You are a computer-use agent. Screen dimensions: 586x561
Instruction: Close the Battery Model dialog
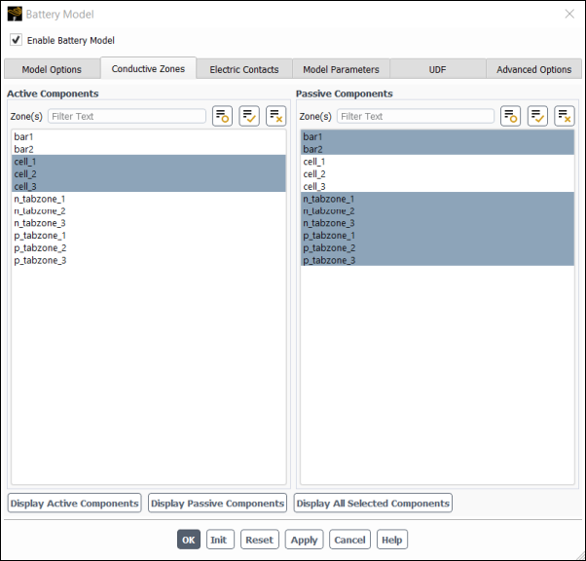click(569, 15)
